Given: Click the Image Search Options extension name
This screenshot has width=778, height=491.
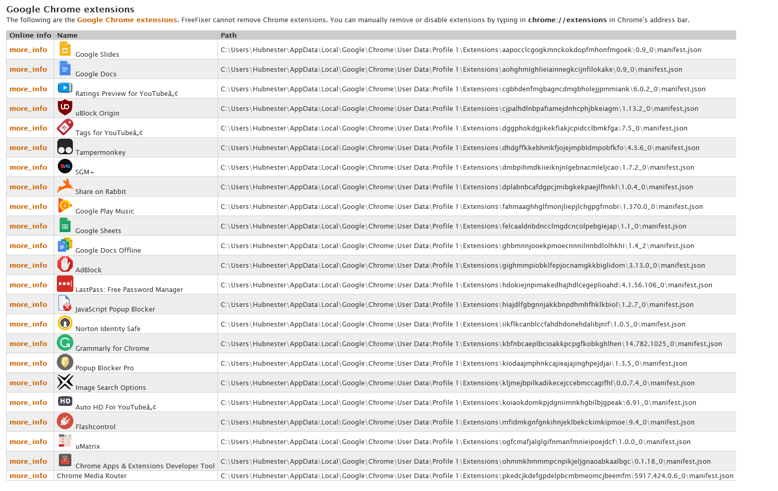Looking at the screenshot, I should pyautogui.click(x=111, y=388).
